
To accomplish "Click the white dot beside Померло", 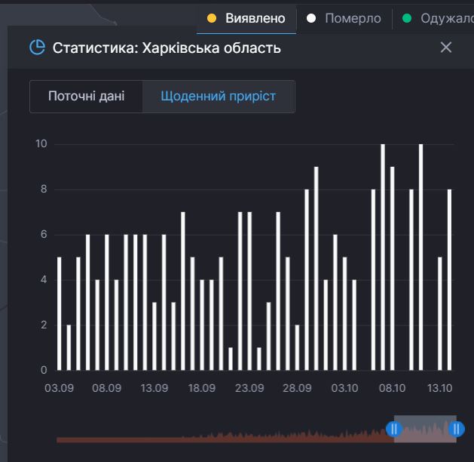I will tap(311, 18).
